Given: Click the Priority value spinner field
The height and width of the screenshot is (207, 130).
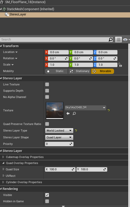Looking at the screenshot, I should (59, 144).
